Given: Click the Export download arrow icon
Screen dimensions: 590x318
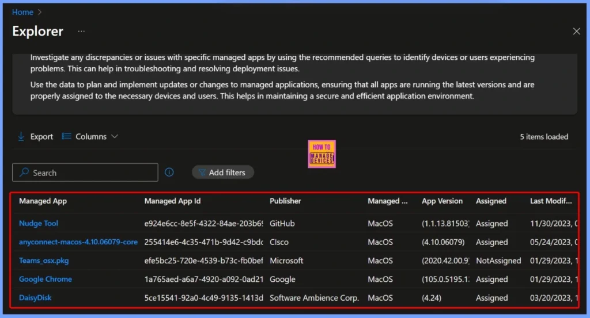Looking at the screenshot, I should [21, 137].
